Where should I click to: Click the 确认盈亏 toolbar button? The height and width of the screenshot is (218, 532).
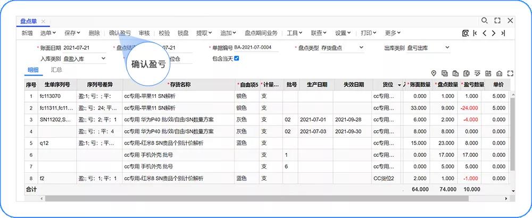point(120,33)
